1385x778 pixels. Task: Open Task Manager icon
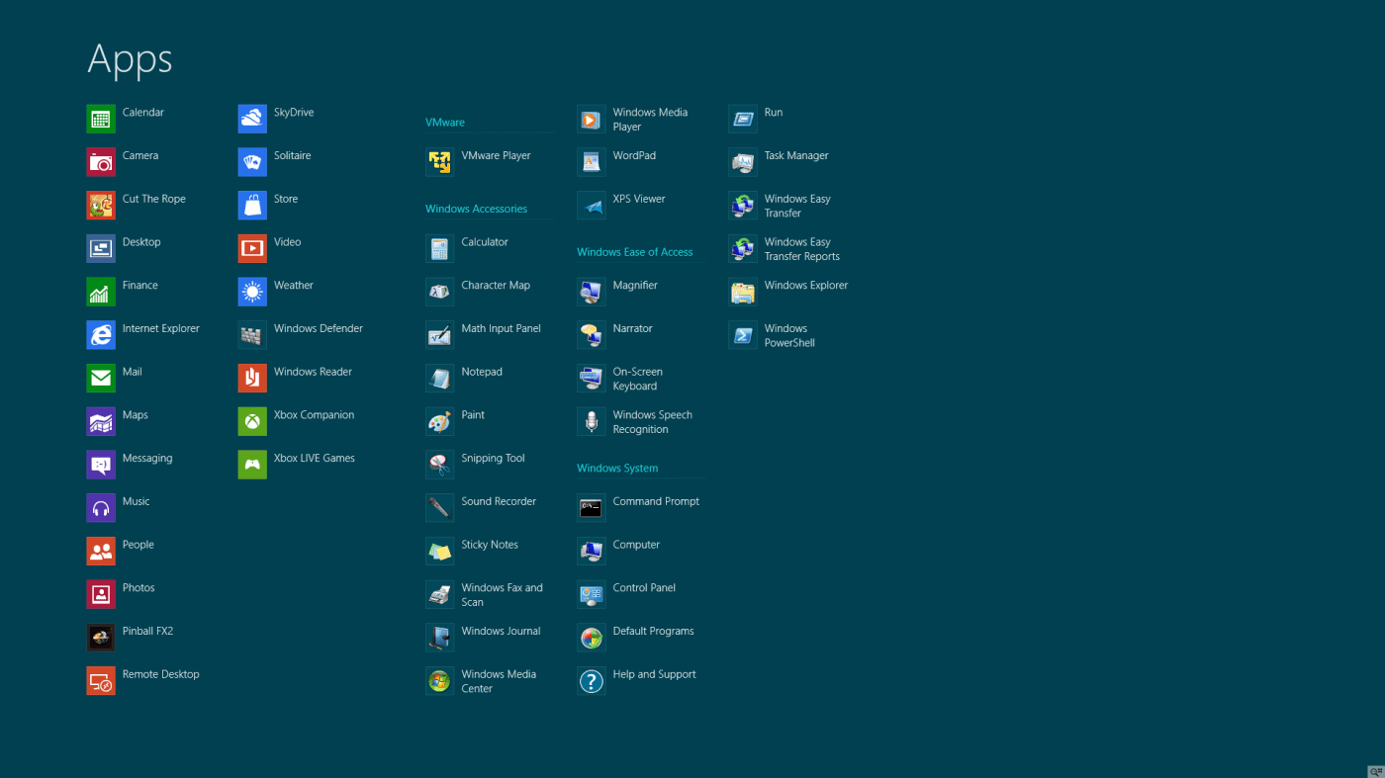point(743,162)
